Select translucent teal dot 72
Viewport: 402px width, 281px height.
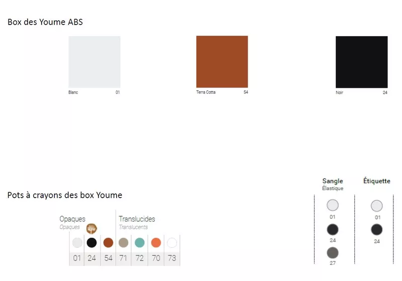click(140, 243)
